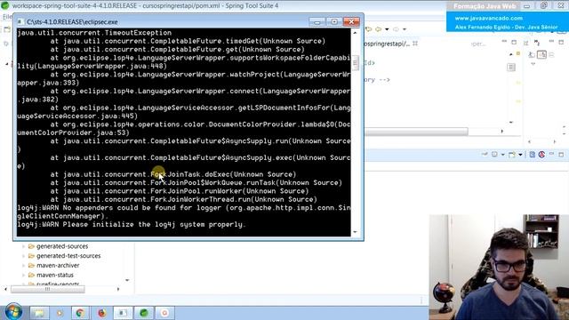Minimize the pom.xml editor area
Image resolution: width=569 pixels, height=320 pixels.
[504, 42]
